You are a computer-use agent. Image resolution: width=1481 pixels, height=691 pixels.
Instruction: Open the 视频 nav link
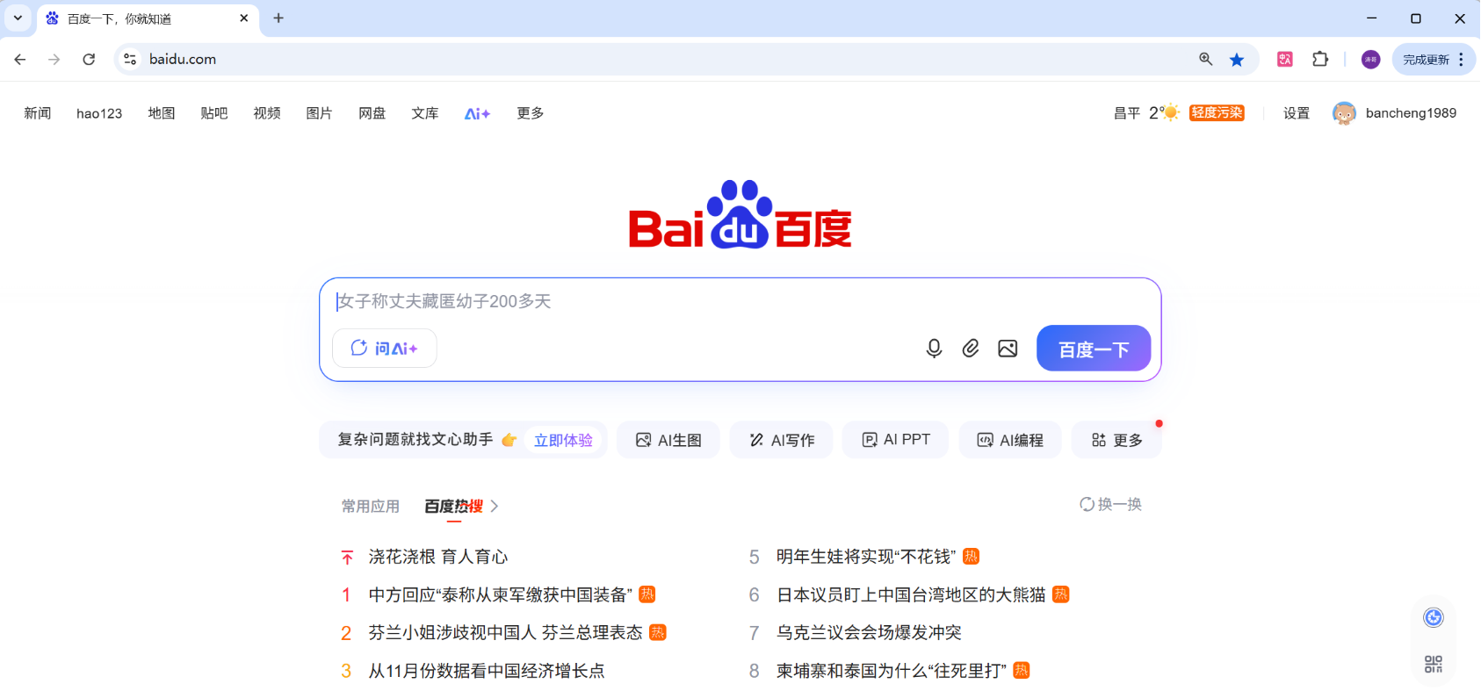coord(267,113)
